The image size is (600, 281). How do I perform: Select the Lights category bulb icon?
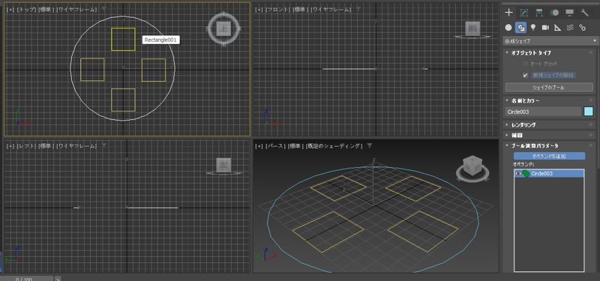point(532,27)
